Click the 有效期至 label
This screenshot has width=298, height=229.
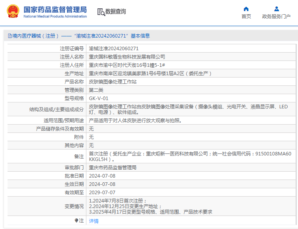(74, 193)
